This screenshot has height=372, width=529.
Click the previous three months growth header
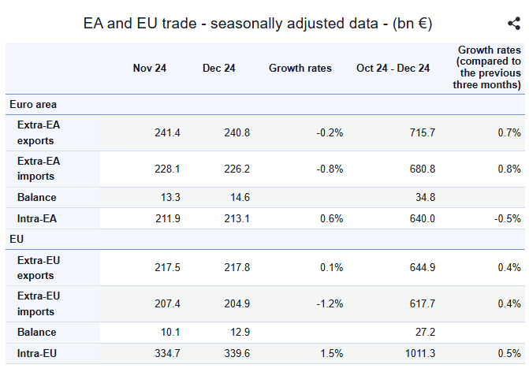[487, 67]
